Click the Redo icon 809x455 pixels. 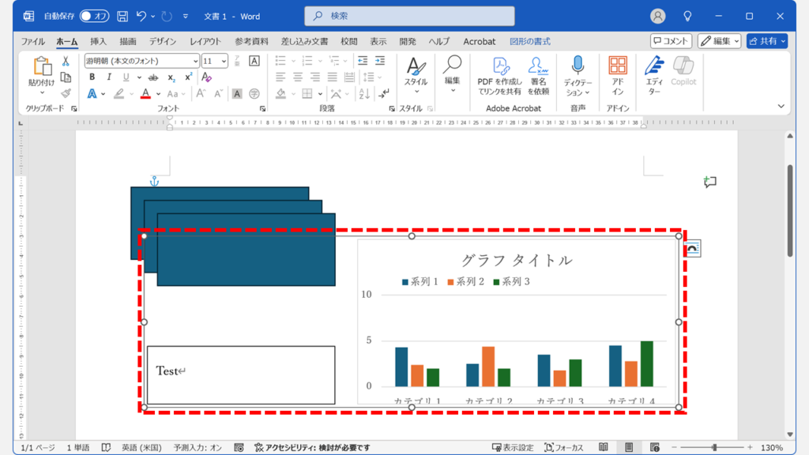166,17
